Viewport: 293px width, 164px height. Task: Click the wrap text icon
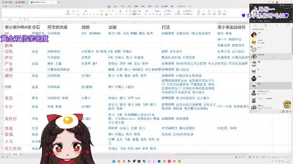pyautogui.click(x=134, y=12)
